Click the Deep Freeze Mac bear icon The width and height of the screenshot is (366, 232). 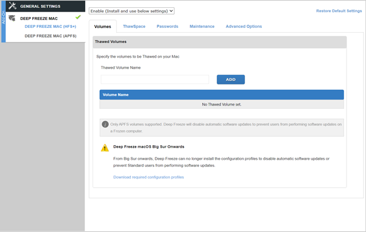[12, 18]
